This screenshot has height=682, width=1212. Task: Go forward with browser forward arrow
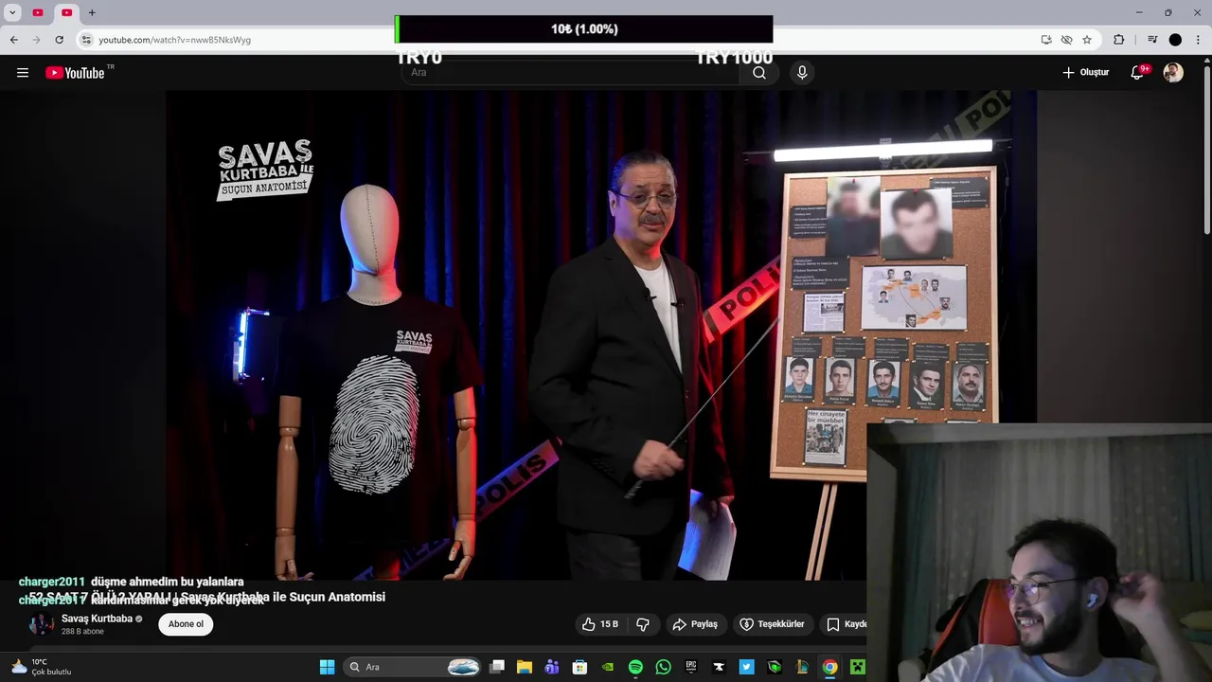tap(36, 40)
